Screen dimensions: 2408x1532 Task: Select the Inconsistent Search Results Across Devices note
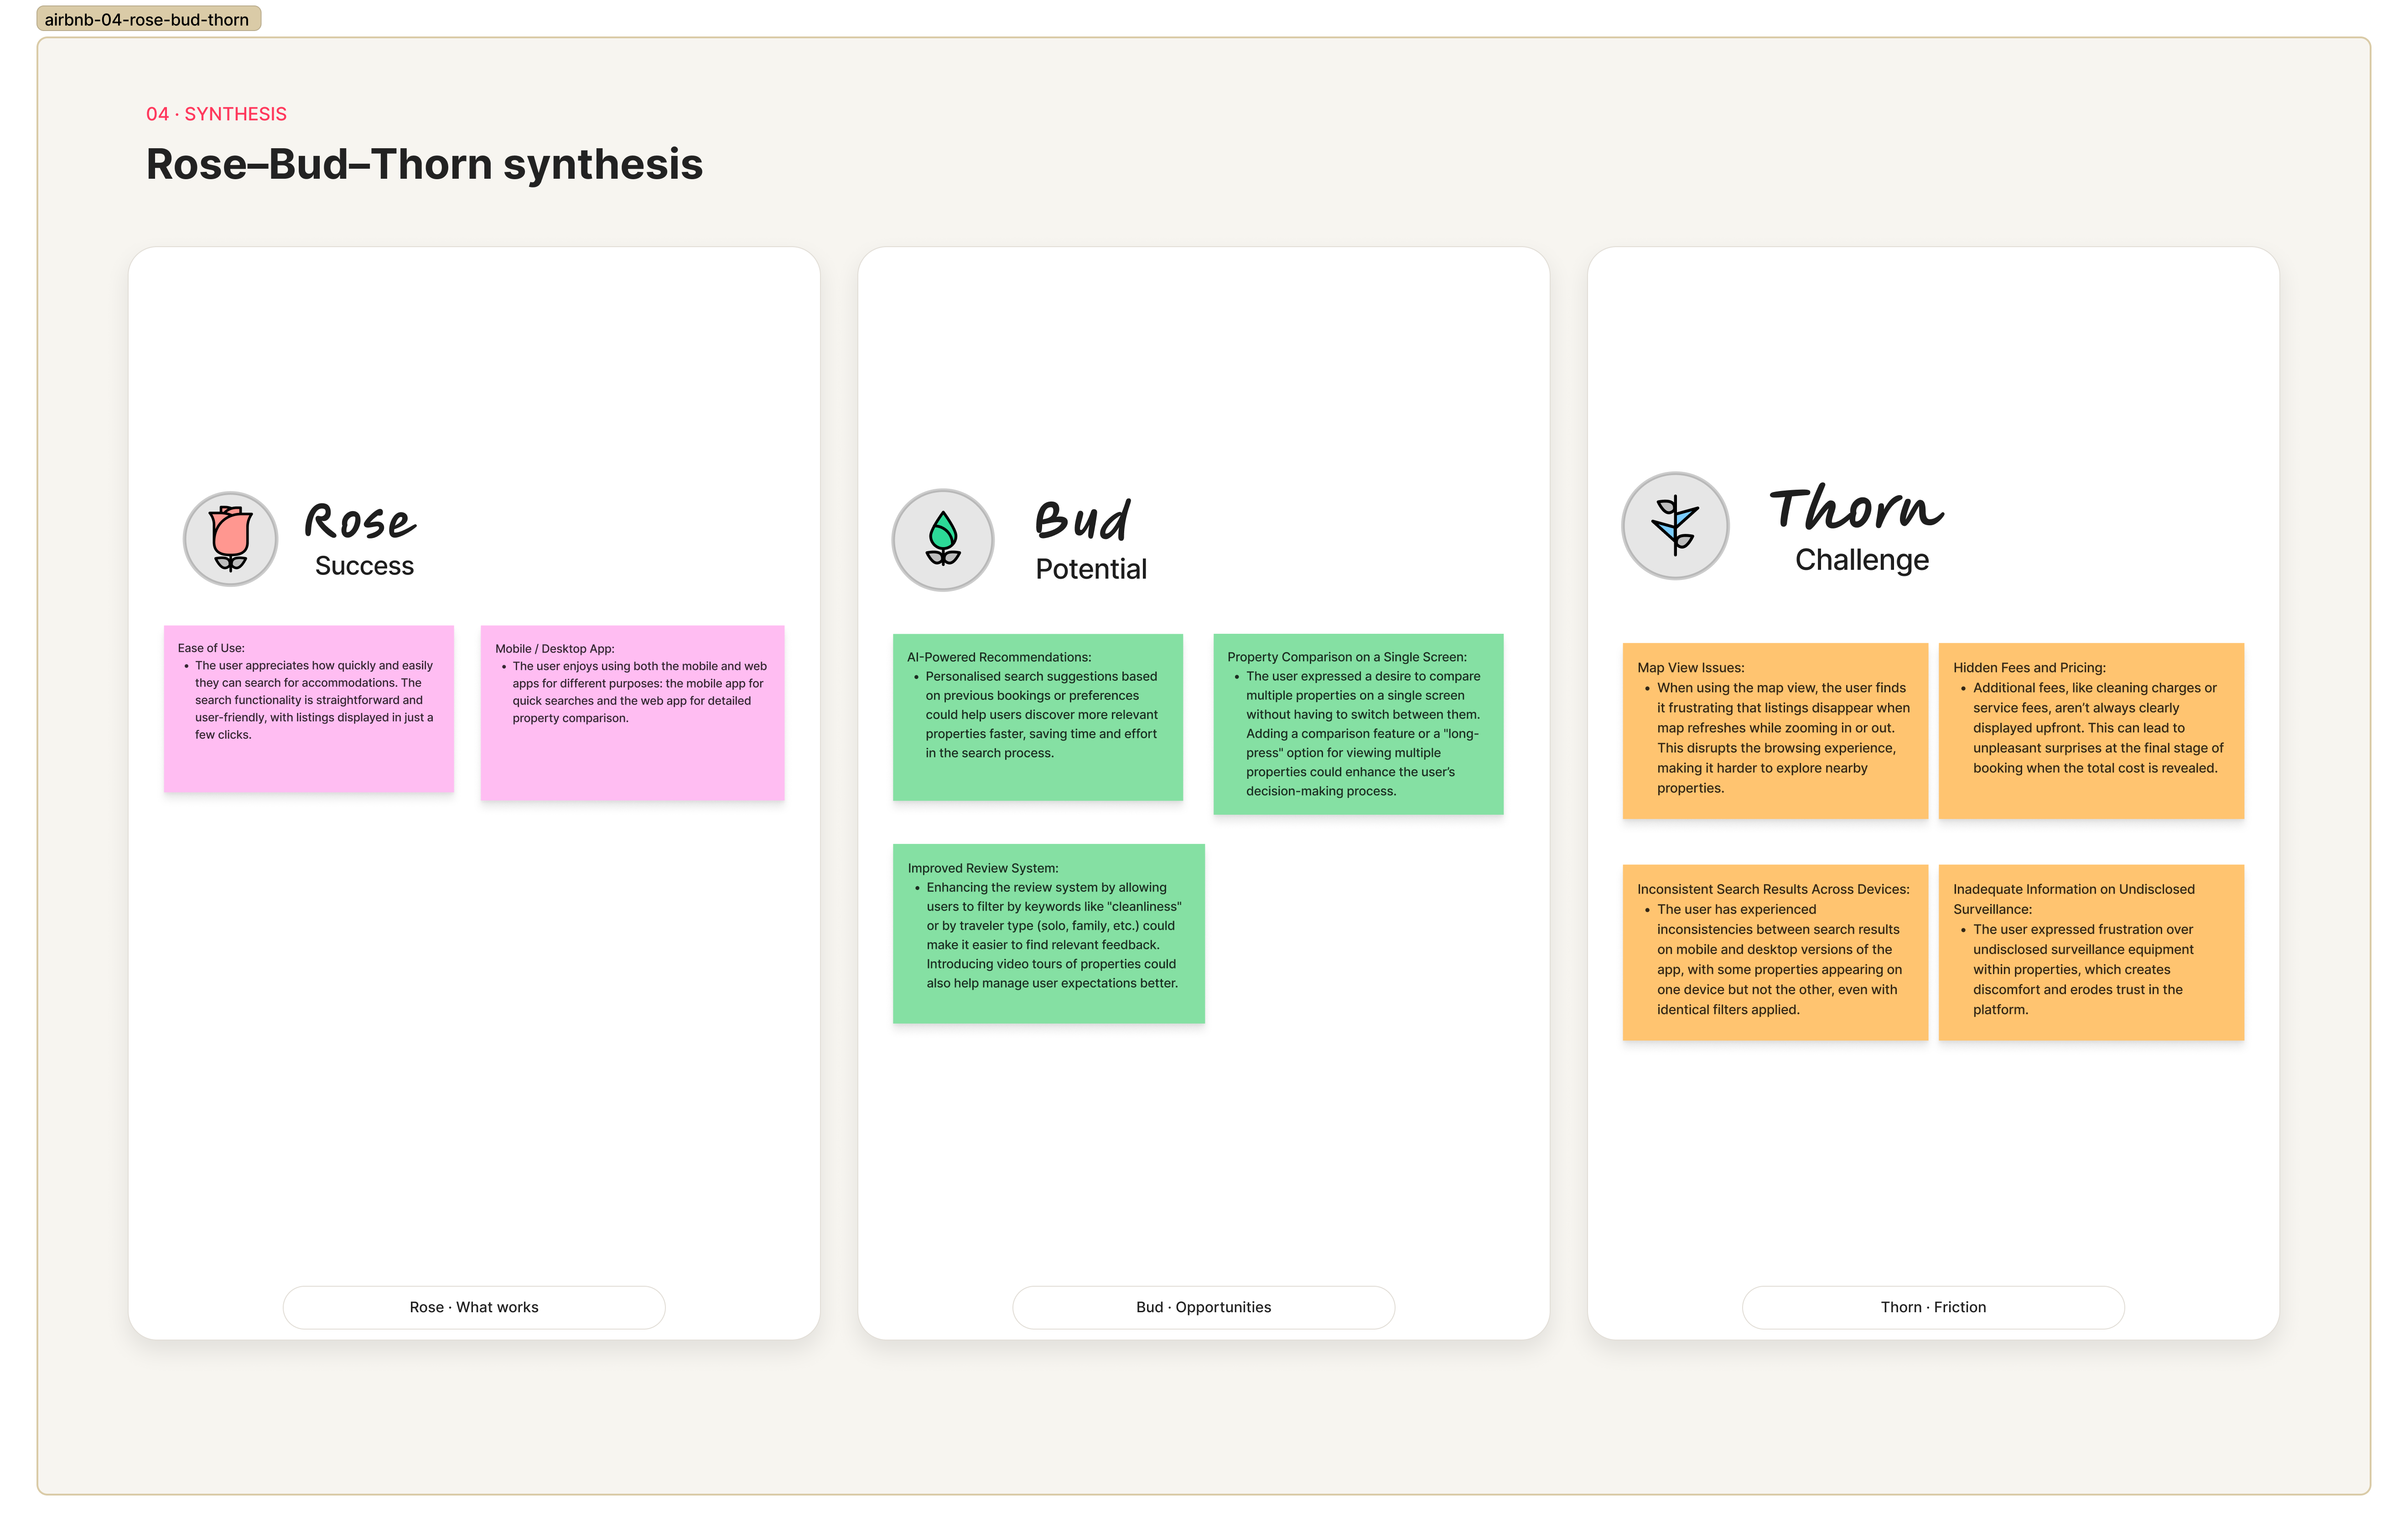pos(1775,952)
